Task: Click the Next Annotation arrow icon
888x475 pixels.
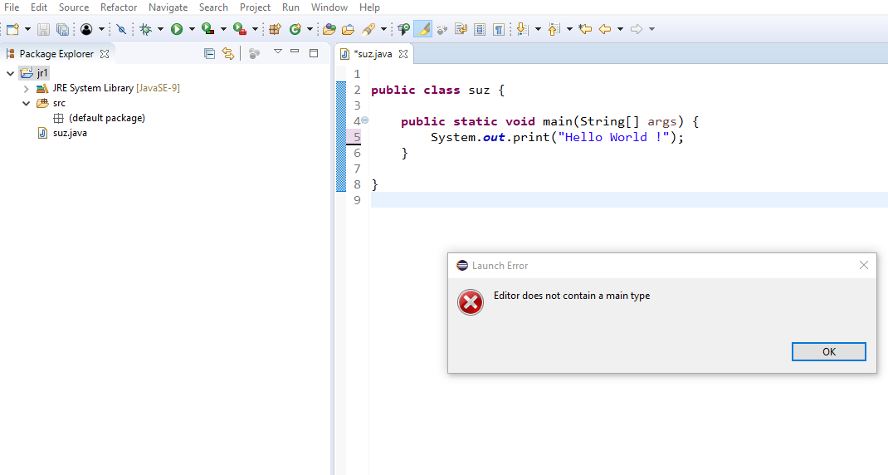Action: tap(522, 29)
